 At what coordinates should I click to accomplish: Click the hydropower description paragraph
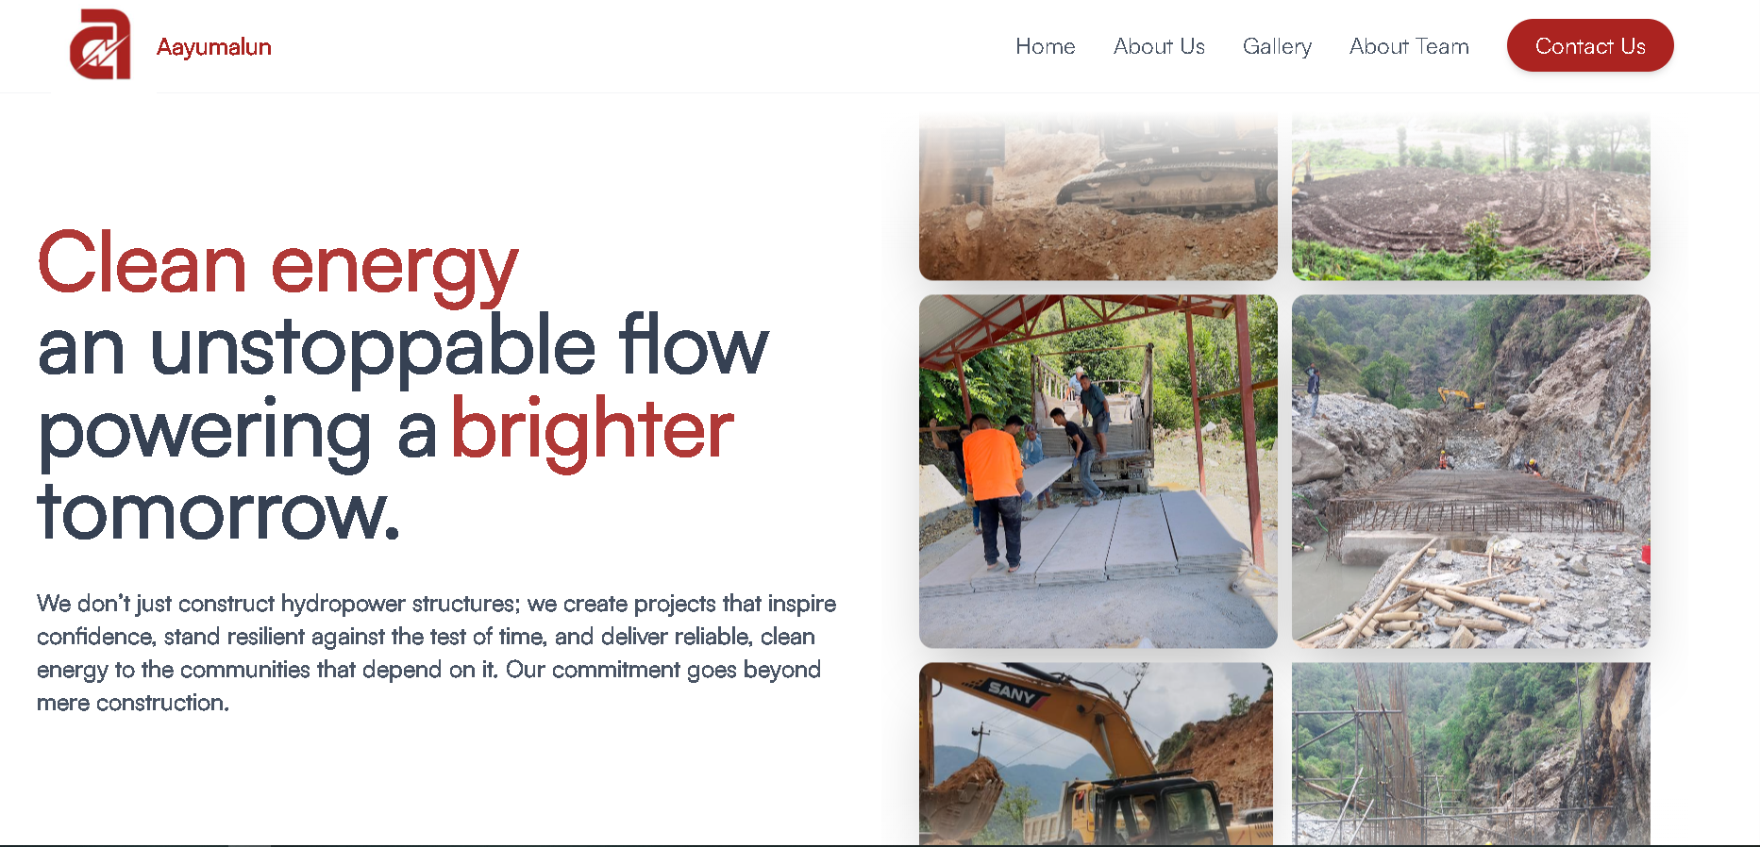click(x=436, y=653)
